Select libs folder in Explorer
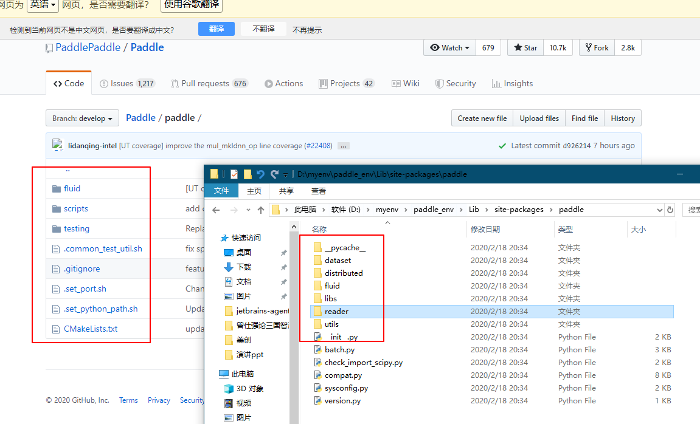 (x=331, y=299)
